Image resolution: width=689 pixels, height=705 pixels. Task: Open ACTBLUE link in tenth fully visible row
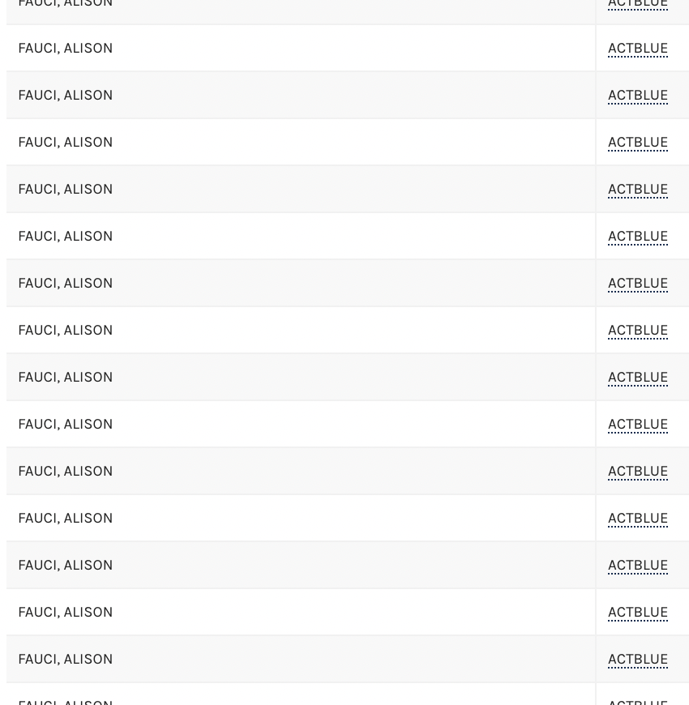point(637,472)
